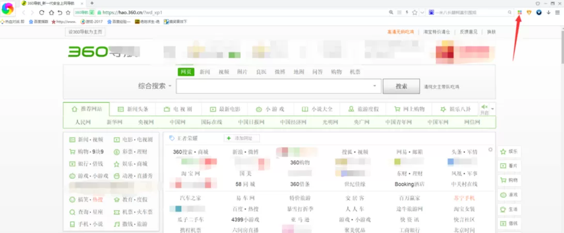Click the paw search engine icon
Image resolution: width=564 pixels, height=233 pixels.
(x=432, y=12)
